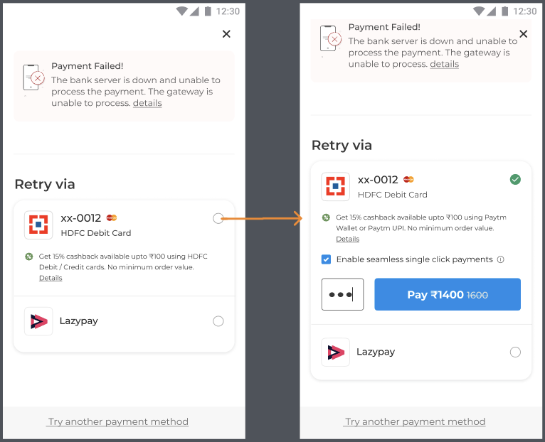Click info icon beside seamless payments
Screen dimensions: 545x442
(x=500, y=259)
